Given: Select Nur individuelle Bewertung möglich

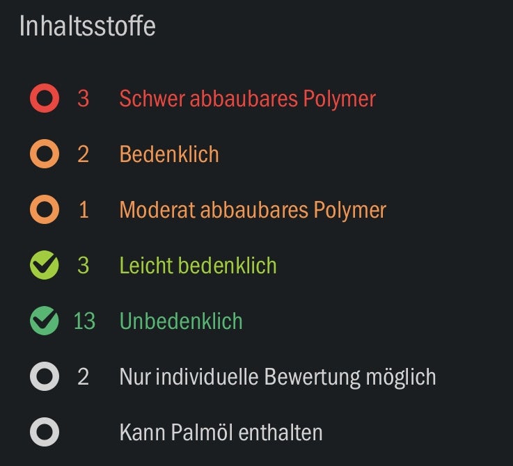Looking at the screenshot, I should pos(278,377).
